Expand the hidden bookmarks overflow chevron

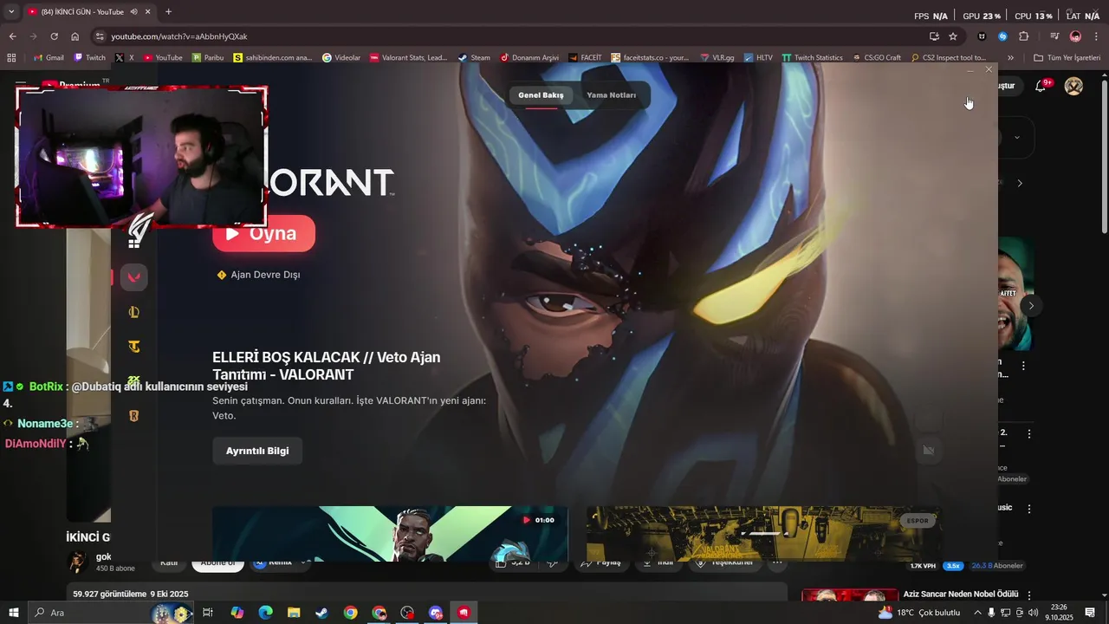[1010, 58]
